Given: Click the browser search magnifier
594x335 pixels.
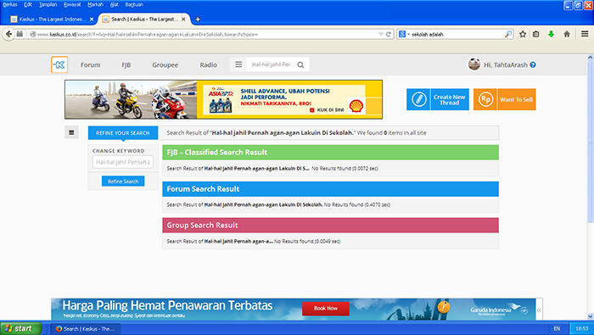Looking at the screenshot, I should 508,34.
